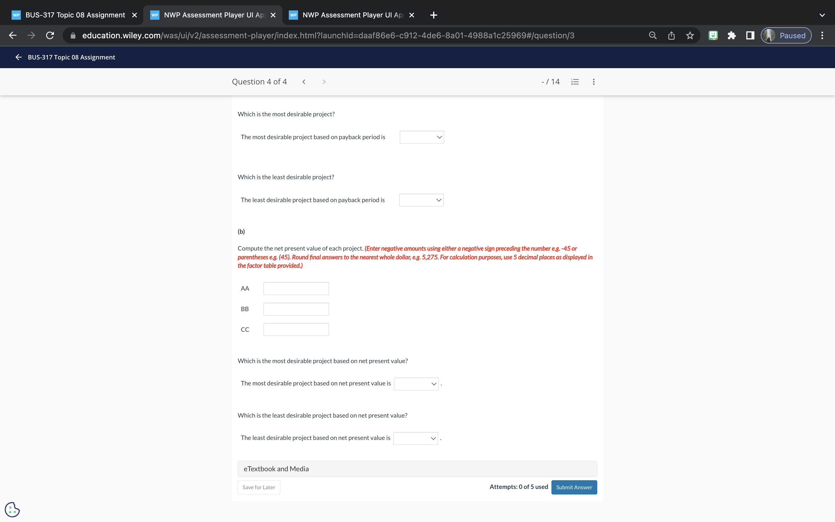Click the AA net present value input field

296,289
